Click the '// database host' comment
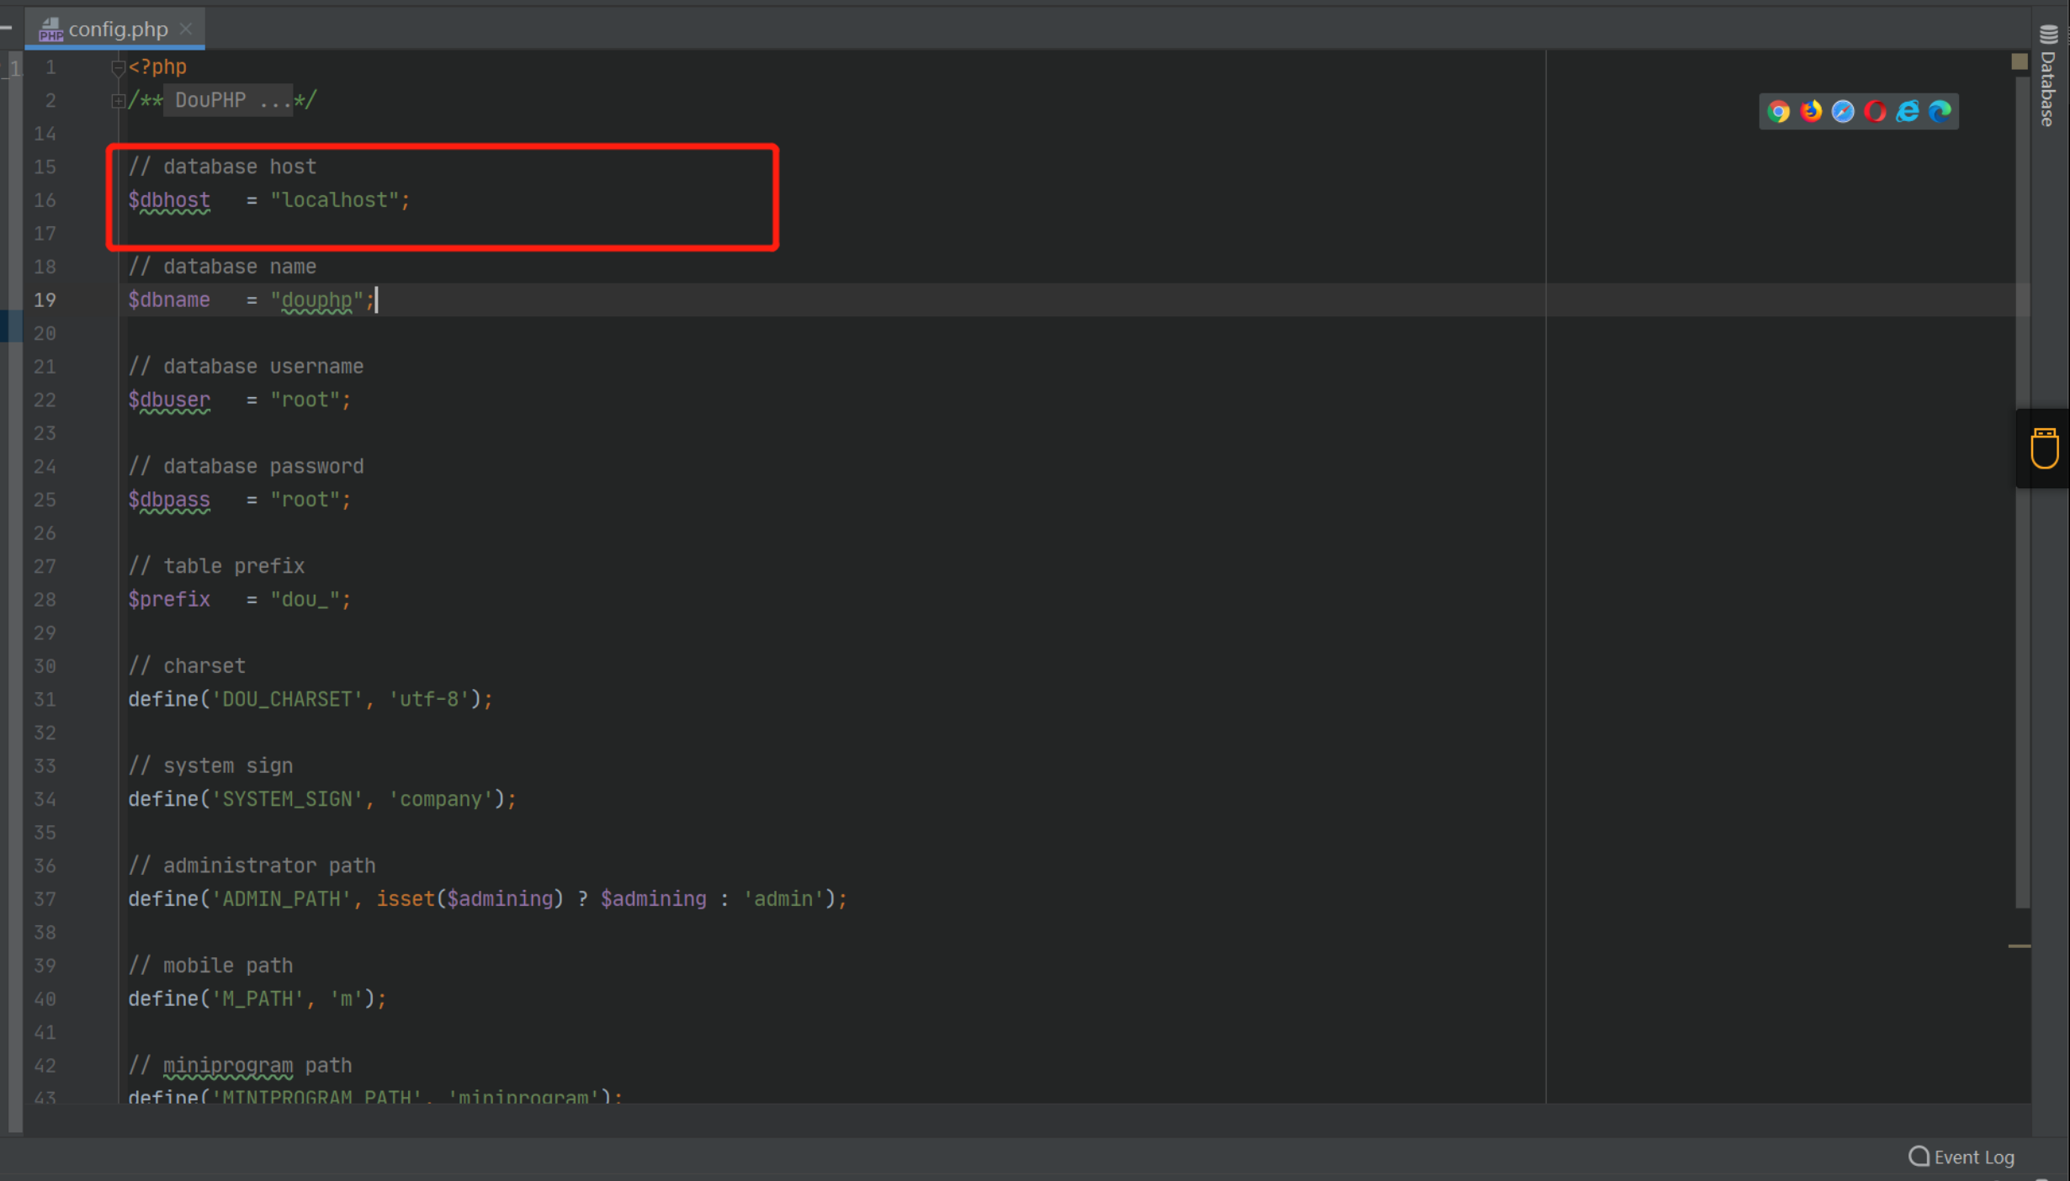 click(x=222, y=167)
